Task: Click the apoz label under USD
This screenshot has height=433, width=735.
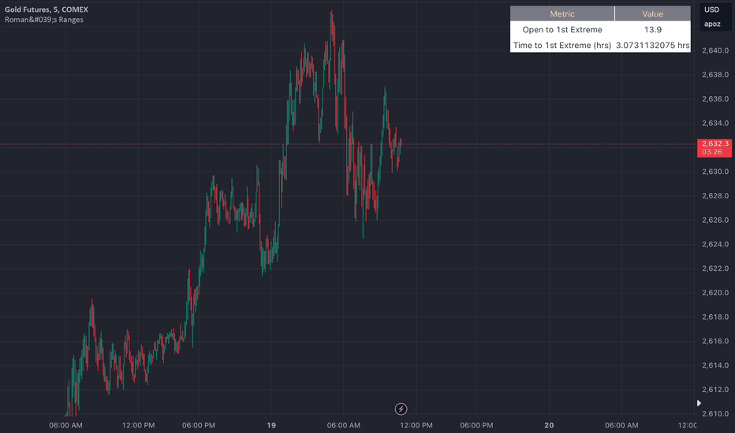Action: pyautogui.click(x=712, y=24)
